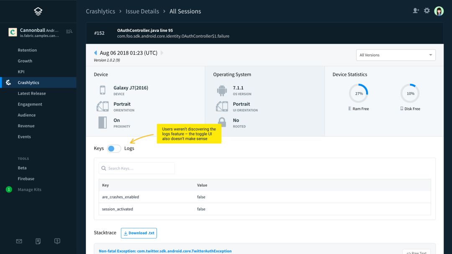Click the Crashlytics breadcrumb link

(x=100, y=11)
